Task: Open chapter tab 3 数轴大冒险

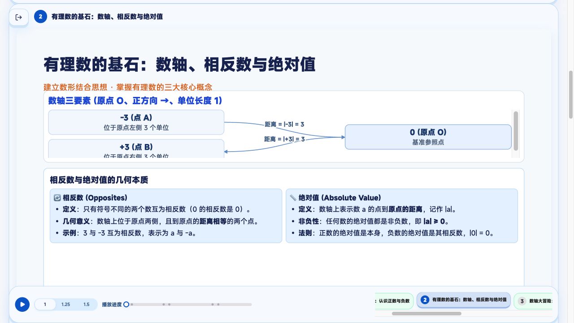Action: 533,301
